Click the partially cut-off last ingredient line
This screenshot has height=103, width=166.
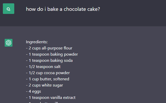(47, 102)
